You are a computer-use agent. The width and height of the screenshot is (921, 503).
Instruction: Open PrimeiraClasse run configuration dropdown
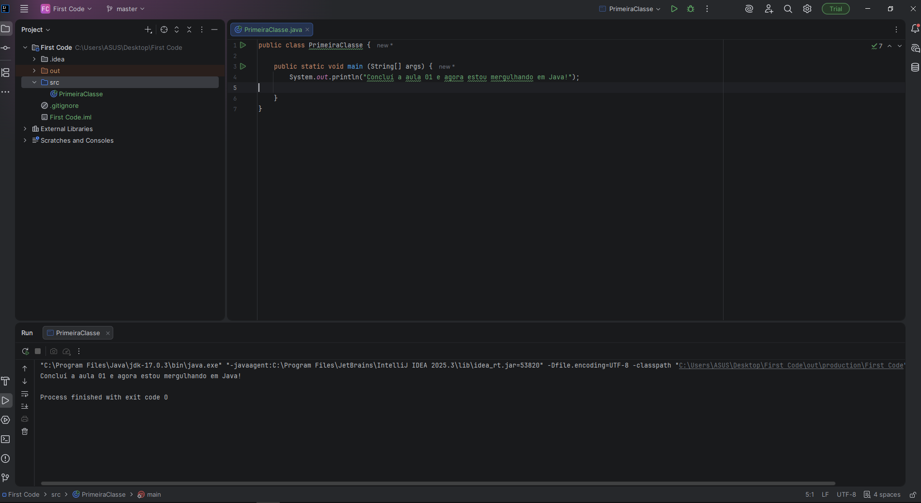click(x=630, y=9)
